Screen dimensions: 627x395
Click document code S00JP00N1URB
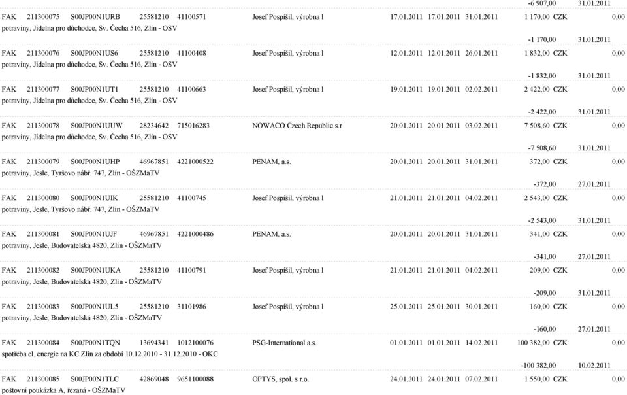coord(95,17)
